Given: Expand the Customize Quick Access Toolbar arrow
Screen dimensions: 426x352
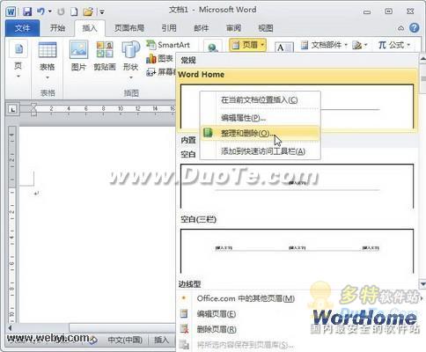Looking at the screenshot, I should click(x=102, y=12).
